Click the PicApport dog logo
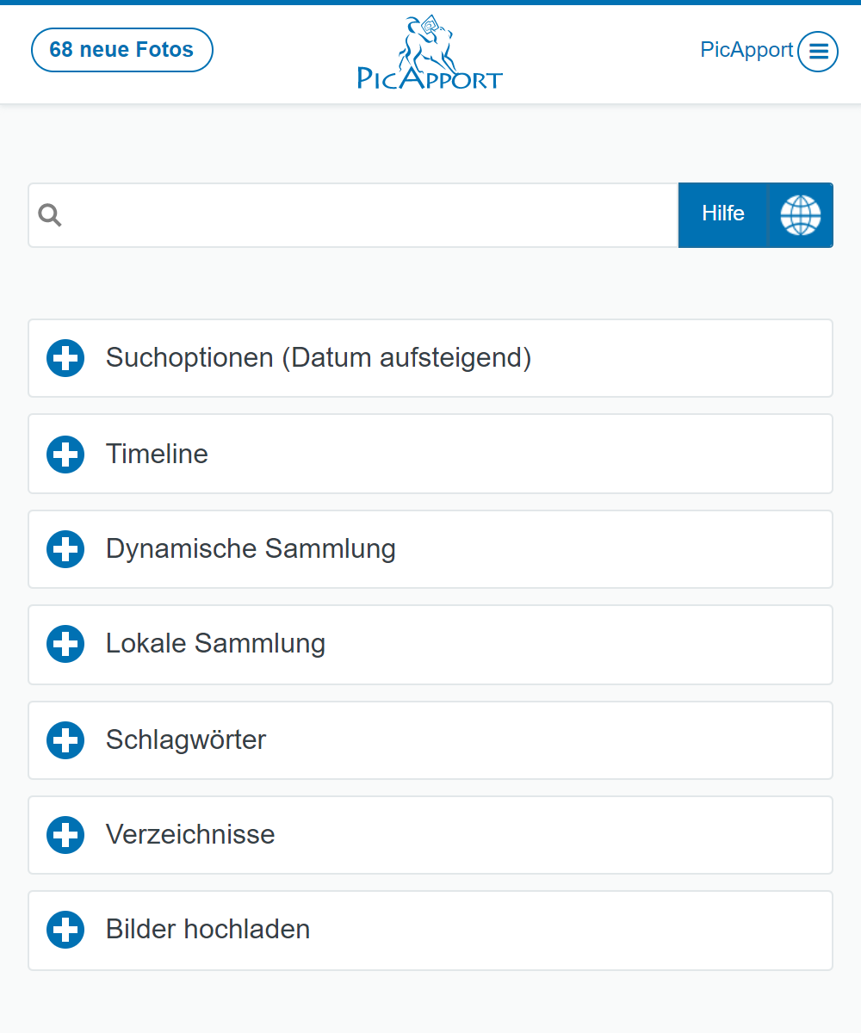 coord(430,53)
